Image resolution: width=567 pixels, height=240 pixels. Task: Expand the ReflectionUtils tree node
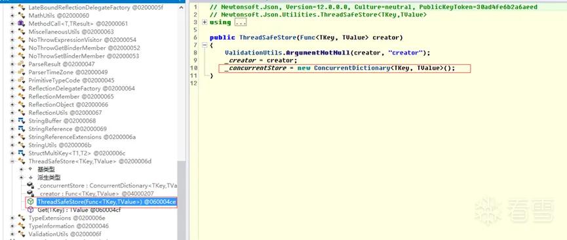click(x=12, y=113)
